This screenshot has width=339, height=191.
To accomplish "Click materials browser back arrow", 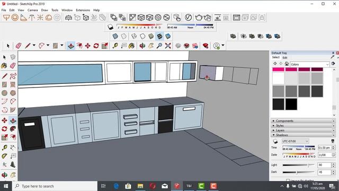I will (275, 64).
